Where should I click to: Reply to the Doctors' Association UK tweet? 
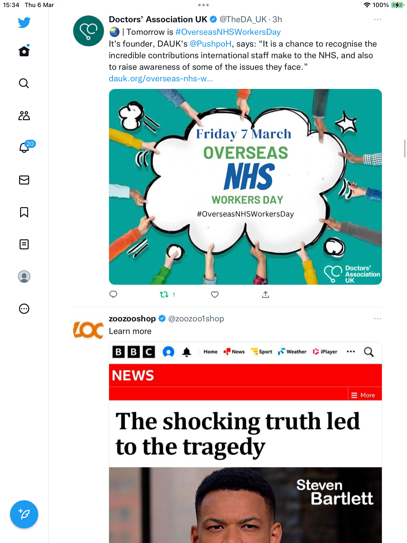[113, 294]
